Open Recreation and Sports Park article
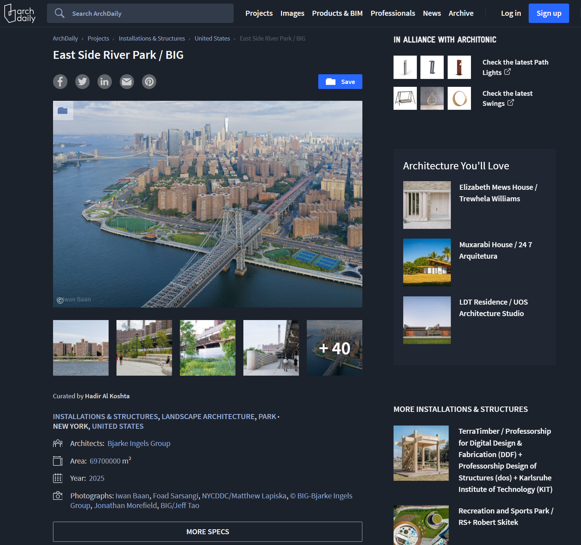This screenshot has height=545, width=581. point(506,517)
